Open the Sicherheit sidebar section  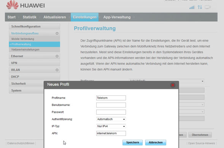point(26,84)
